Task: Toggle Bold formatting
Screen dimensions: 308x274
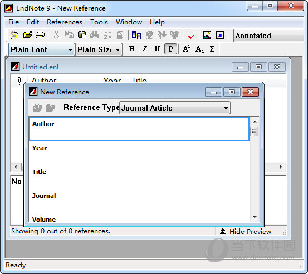Action: [x=132, y=49]
